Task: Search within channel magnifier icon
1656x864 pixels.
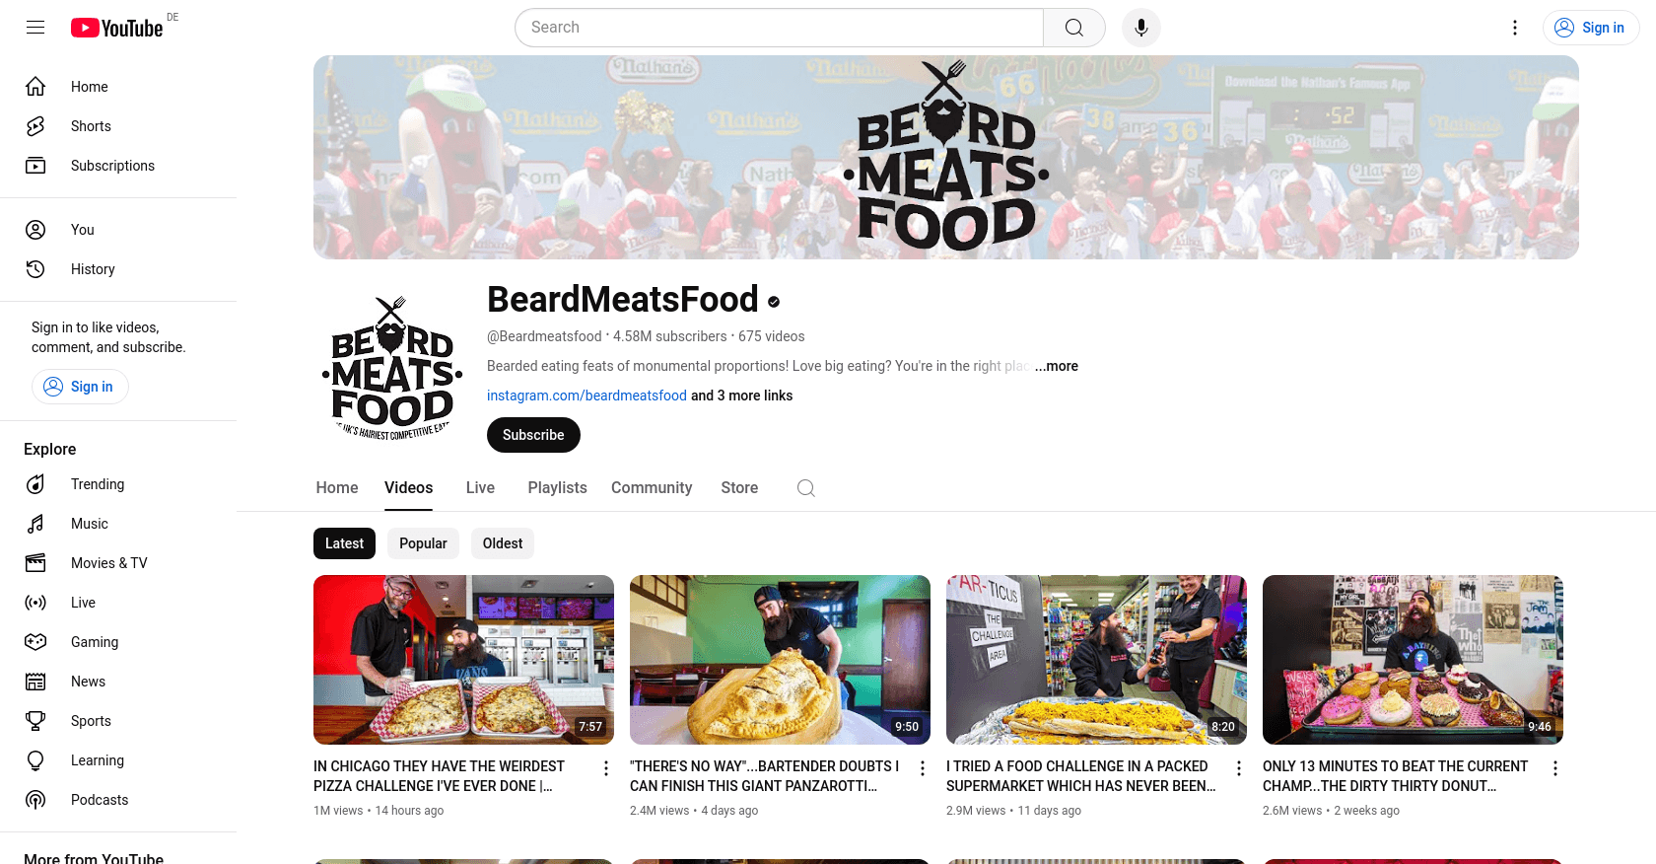Action: click(x=806, y=488)
